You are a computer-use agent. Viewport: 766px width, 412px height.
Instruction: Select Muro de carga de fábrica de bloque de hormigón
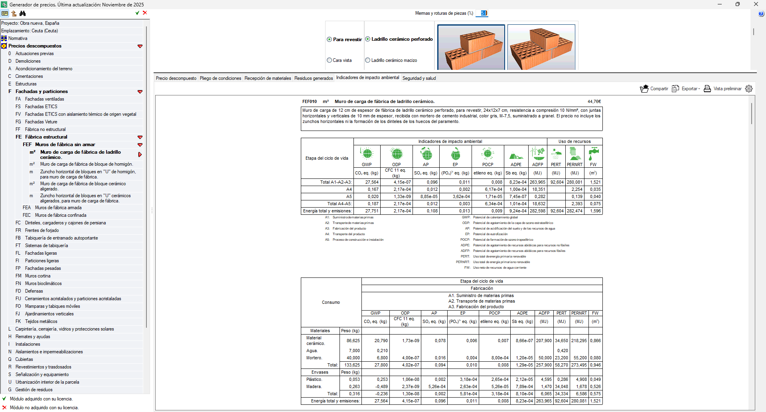tap(86, 164)
